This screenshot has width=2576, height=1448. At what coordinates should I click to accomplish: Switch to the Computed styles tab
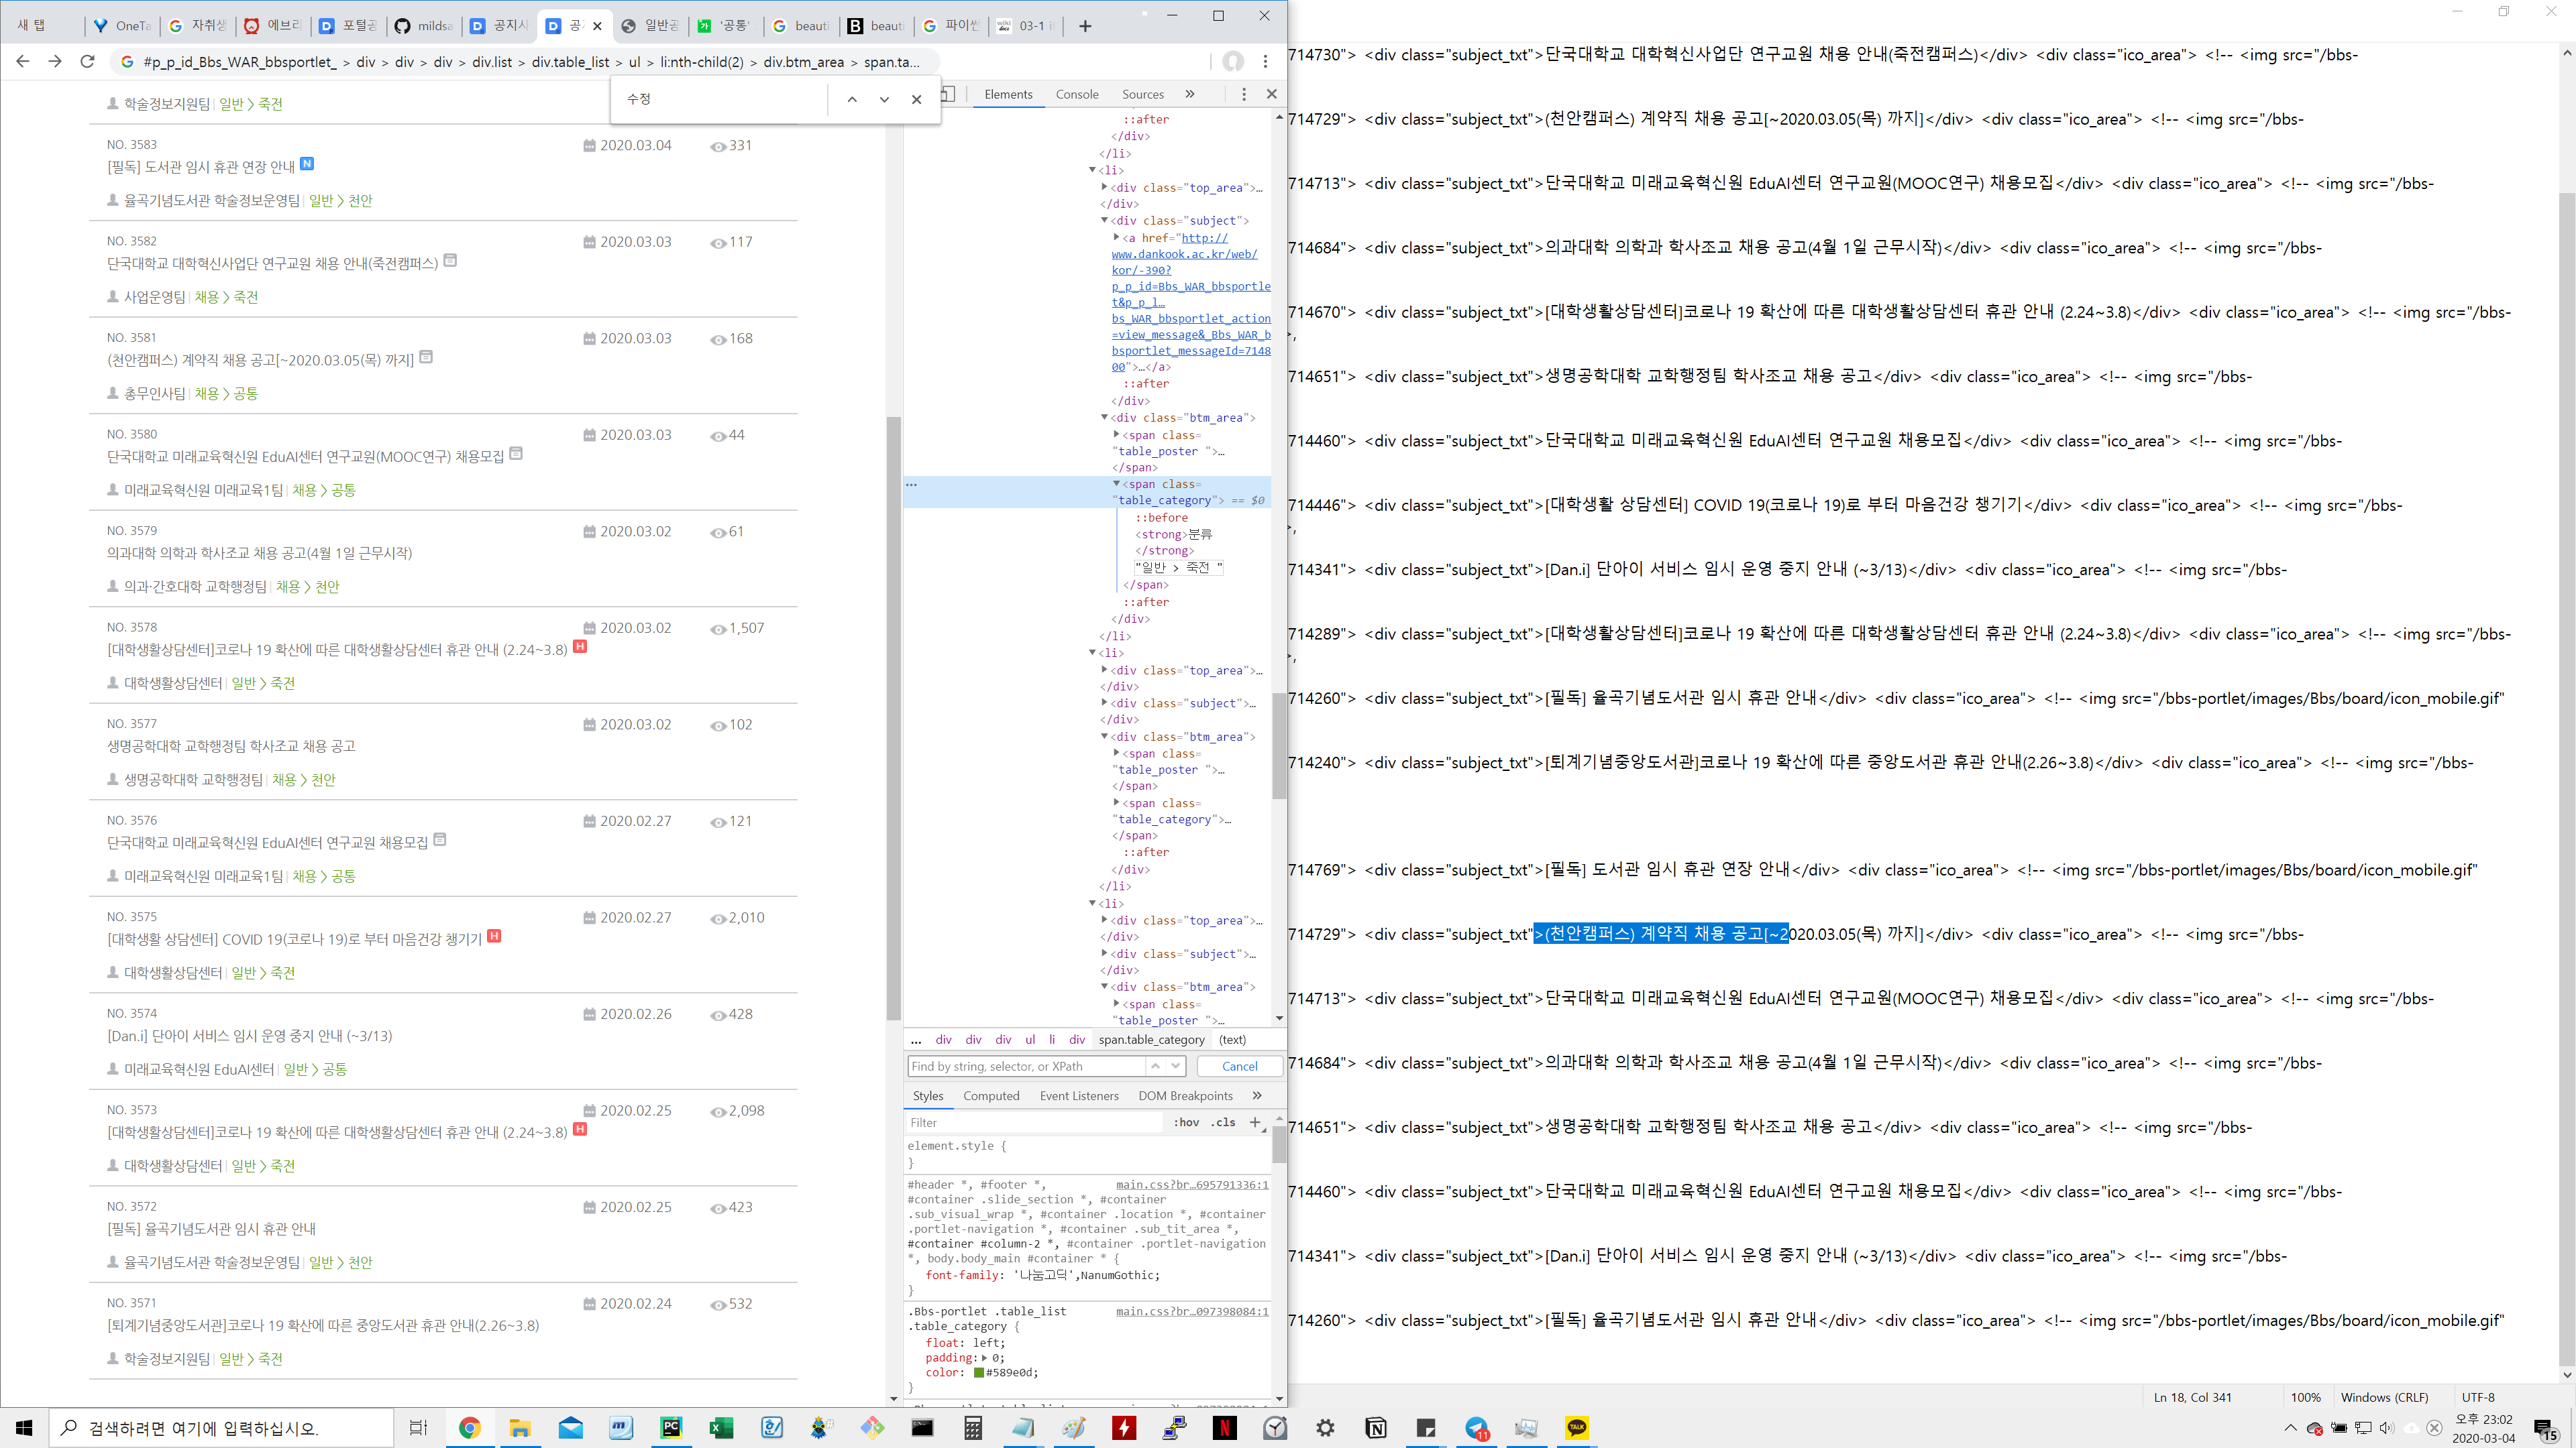tap(990, 1095)
